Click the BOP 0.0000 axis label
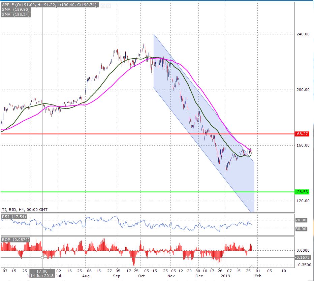Screen dimensions: 314x281 pos(303,250)
